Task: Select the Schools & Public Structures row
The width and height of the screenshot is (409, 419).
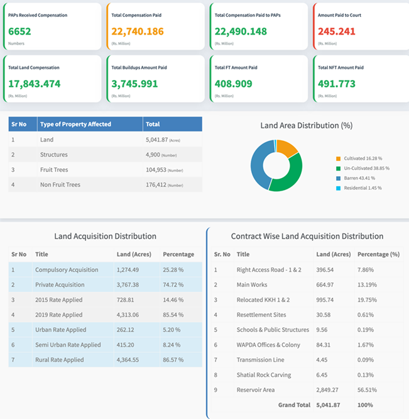Action: [x=307, y=330]
